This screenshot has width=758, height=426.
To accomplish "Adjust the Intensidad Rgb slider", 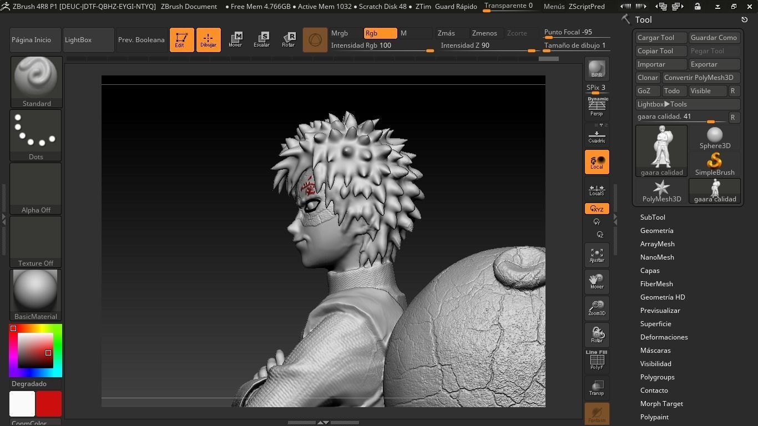I will tap(382, 46).
